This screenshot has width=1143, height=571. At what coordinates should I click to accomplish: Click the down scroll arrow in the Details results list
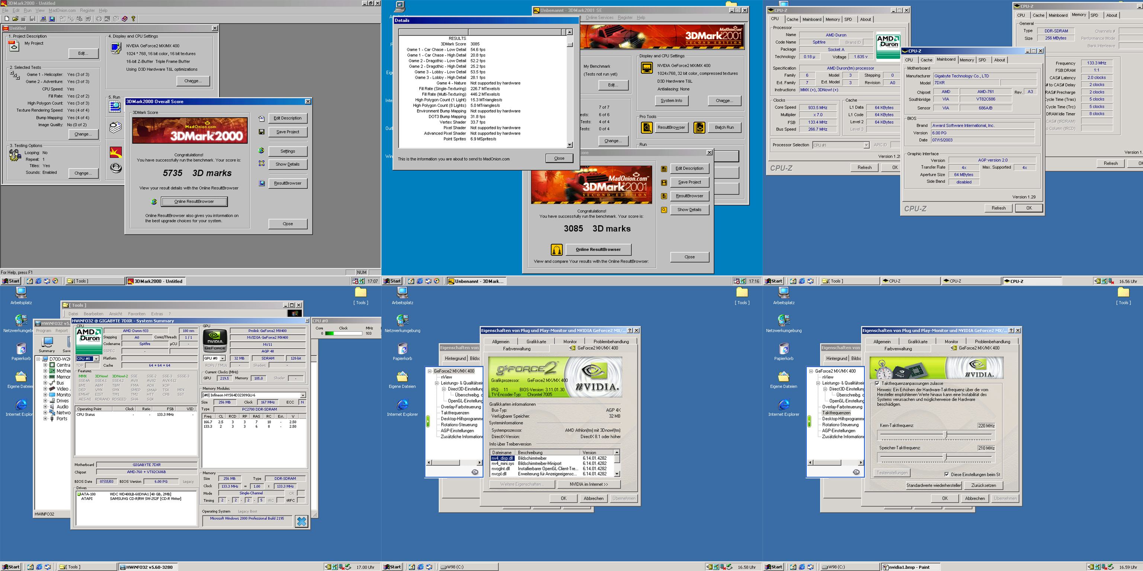(x=570, y=145)
